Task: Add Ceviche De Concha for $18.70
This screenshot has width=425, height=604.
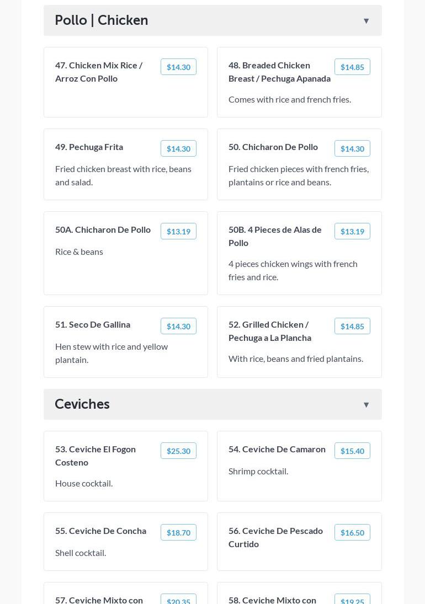Action: pos(178,532)
